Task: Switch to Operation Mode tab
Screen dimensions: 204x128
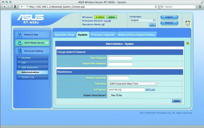Action: 64,35
